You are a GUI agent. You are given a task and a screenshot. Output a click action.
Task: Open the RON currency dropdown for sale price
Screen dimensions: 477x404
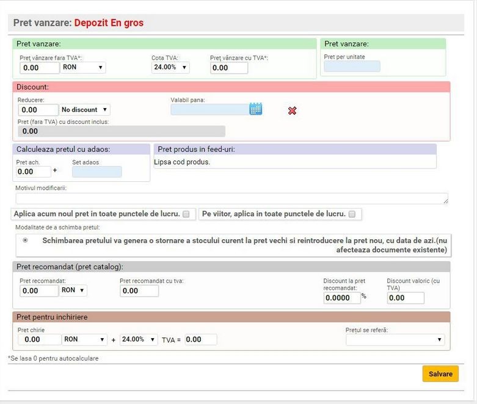pyautogui.click(x=83, y=67)
